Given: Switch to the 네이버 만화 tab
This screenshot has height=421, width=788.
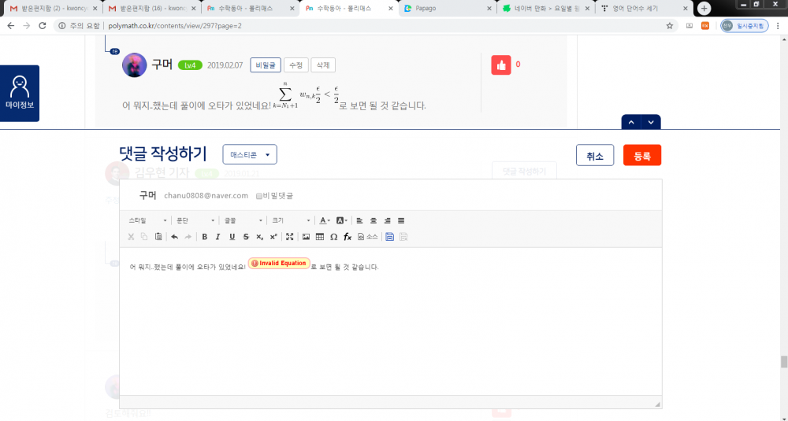Looking at the screenshot, I should click(x=546, y=9).
